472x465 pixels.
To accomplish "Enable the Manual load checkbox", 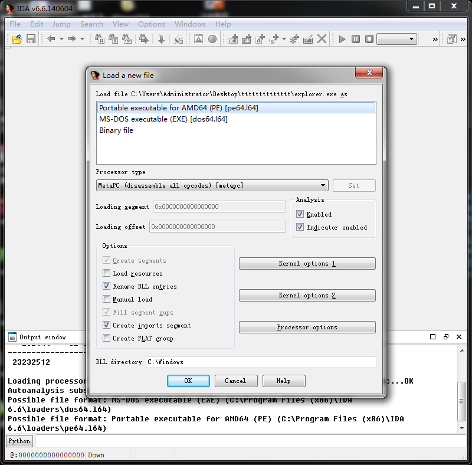I will [106, 299].
